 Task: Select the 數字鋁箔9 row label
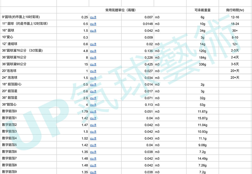[28, 171]
